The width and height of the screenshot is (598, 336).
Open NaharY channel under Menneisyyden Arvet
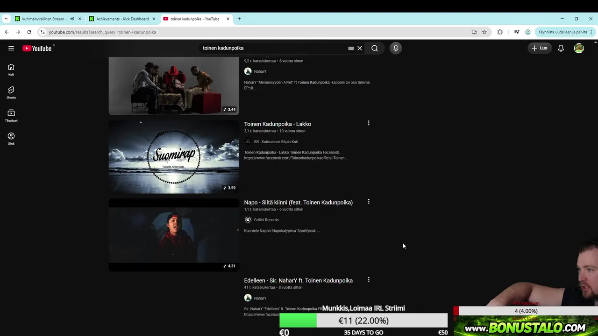(x=260, y=71)
